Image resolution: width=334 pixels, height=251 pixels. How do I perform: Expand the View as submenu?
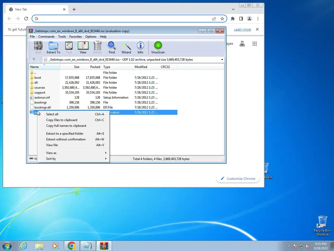[73, 153]
